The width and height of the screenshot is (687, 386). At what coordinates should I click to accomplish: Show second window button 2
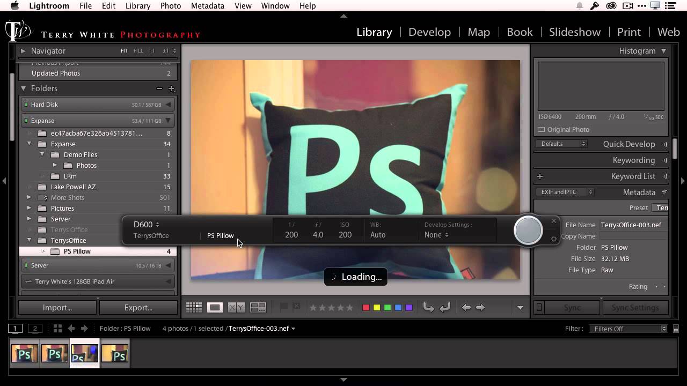click(x=35, y=329)
